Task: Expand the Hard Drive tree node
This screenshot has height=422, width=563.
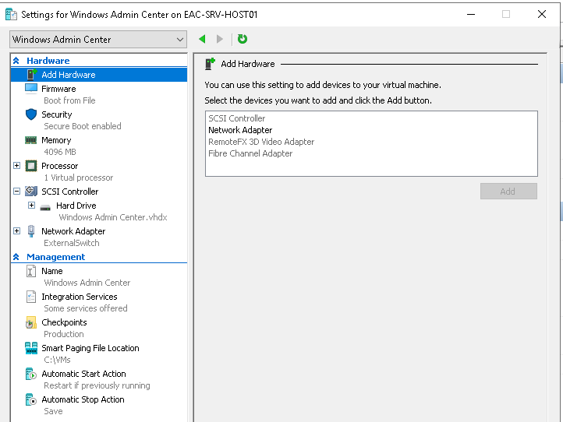Action: [x=32, y=205]
